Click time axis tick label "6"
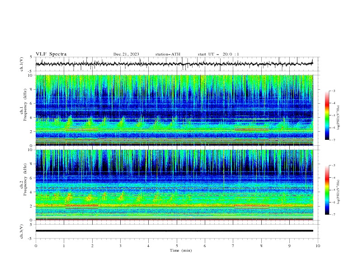Viewport: 358px width, 276px height. click(205, 246)
